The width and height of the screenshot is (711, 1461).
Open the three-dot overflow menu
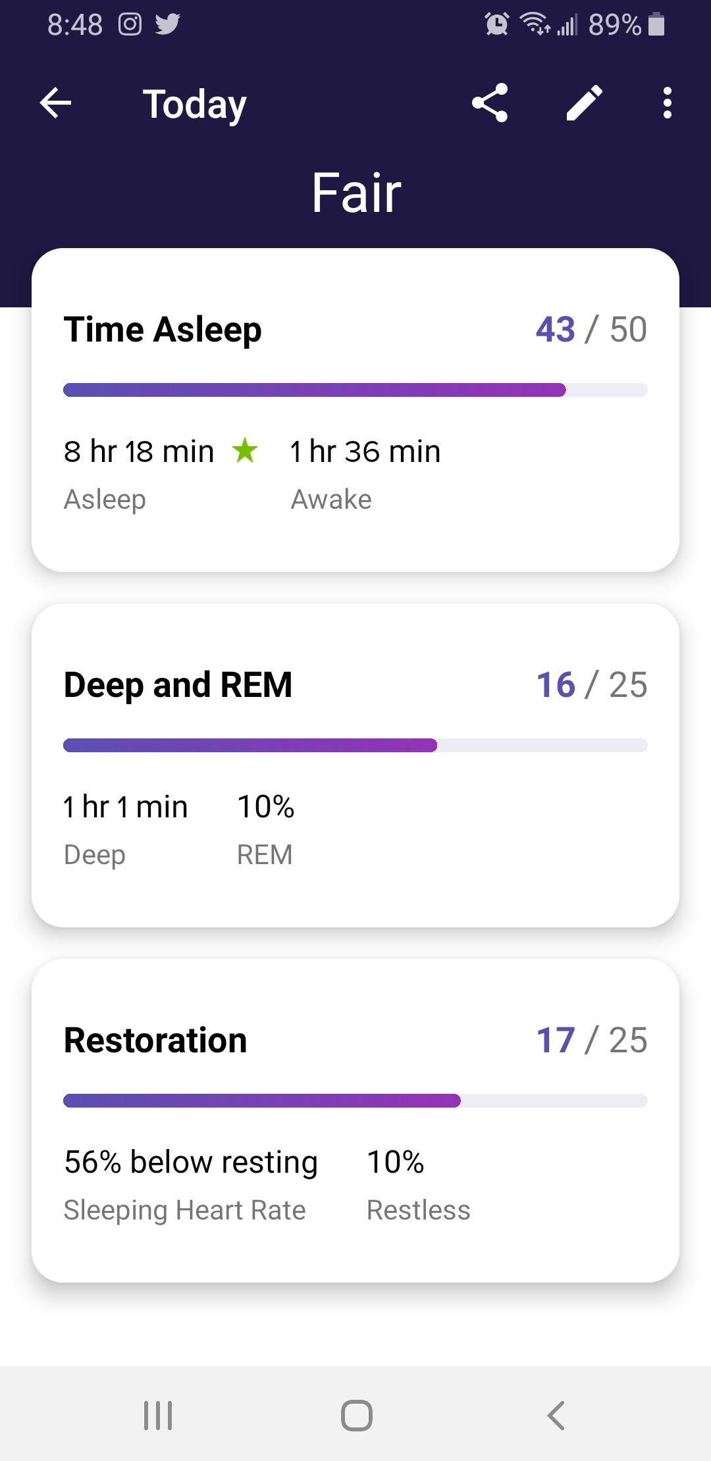[668, 103]
